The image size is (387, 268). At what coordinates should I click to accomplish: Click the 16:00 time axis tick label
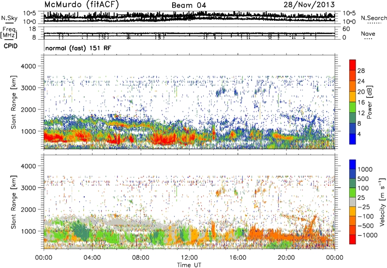tap(238, 258)
